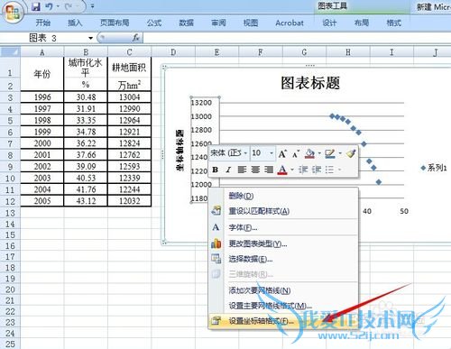Activate the format painter brush
451x349 pixels.
(x=351, y=153)
